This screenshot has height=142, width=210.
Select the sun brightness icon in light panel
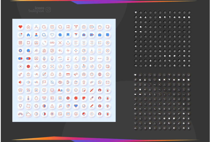(36, 106)
